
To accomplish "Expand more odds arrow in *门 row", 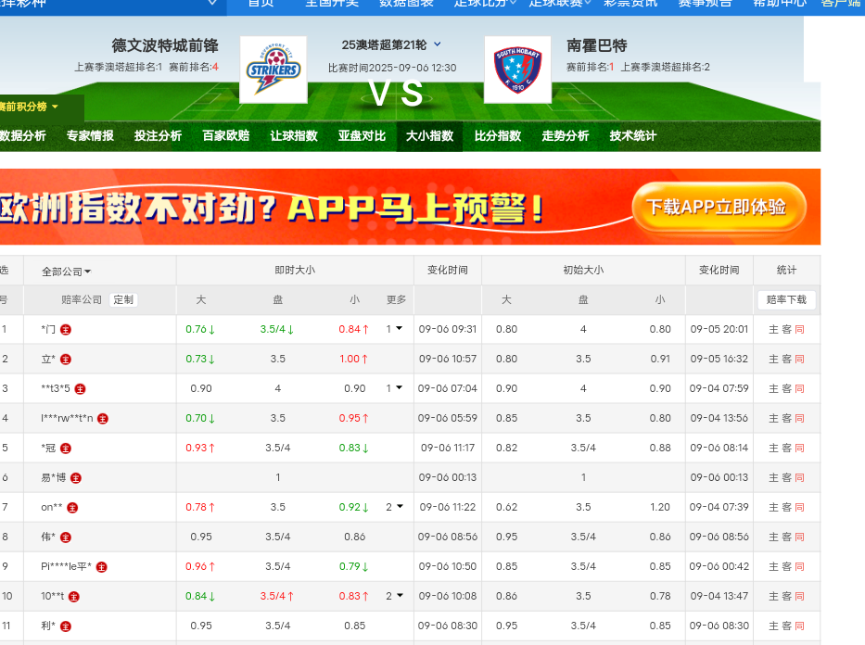I will (x=399, y=328).
